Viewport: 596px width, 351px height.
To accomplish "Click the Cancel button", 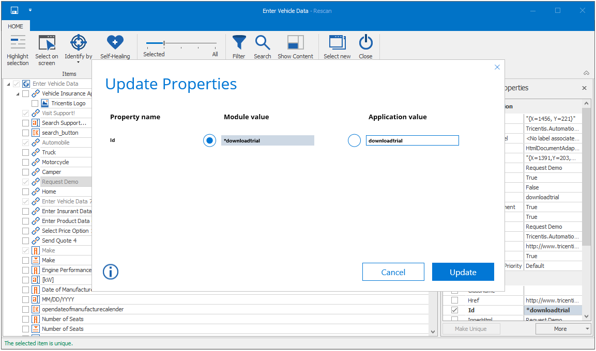I will click(x=393, y=272).
